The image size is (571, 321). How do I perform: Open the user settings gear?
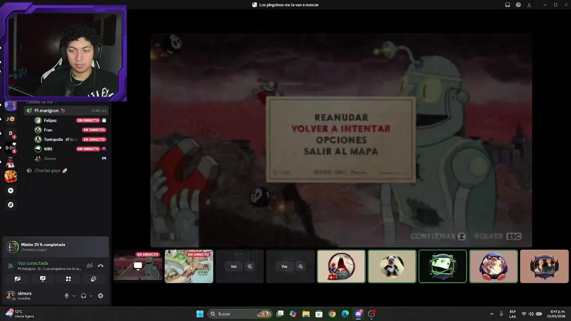coord(100,296)
